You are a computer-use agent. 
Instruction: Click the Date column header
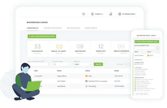click(x=36, y=71)
